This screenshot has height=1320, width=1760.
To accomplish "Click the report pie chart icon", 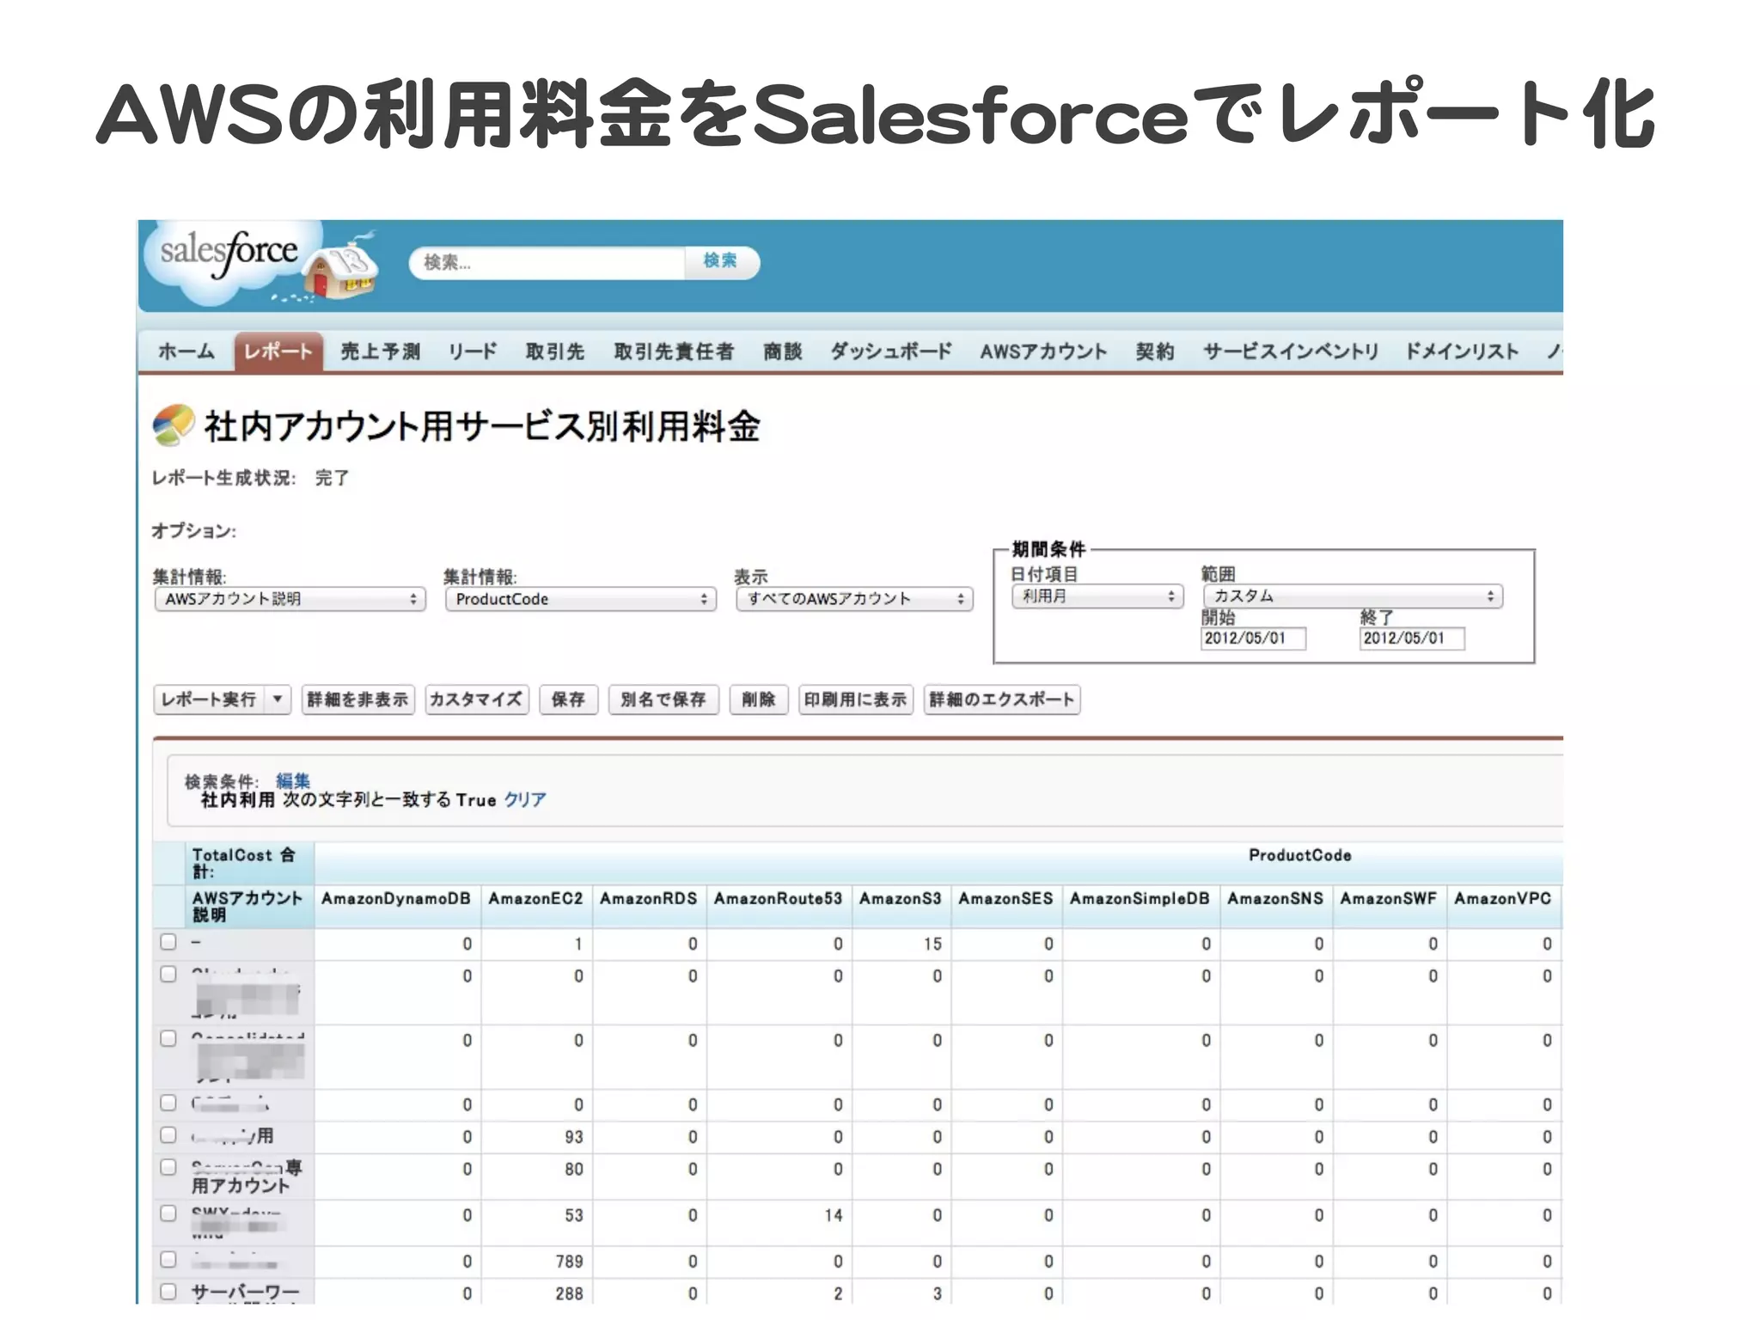I will [173, 425].
